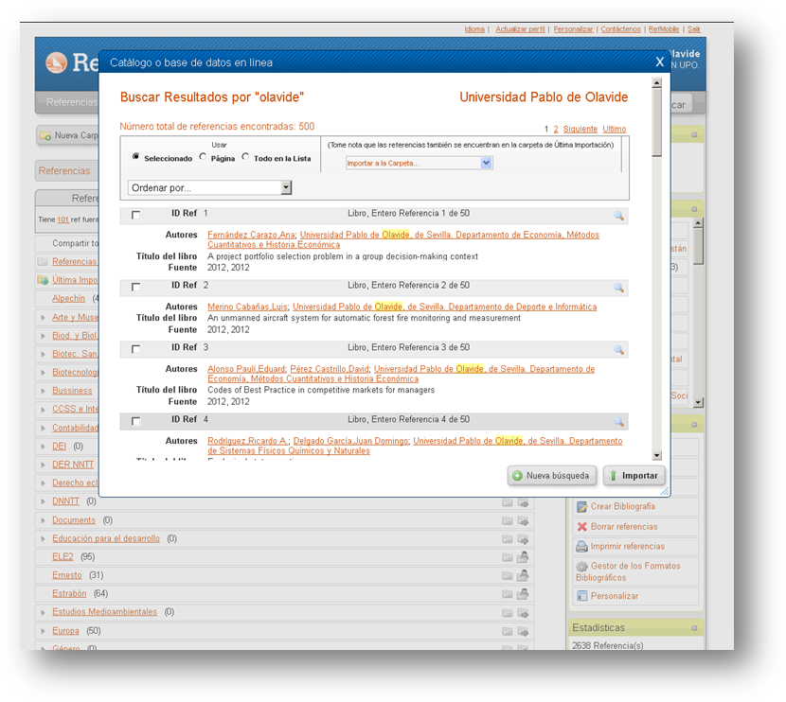This screenshot has width=786, height=702.
Task: View details with ID Ref 3 magnifier icon
Action: (x=619, y=350)
